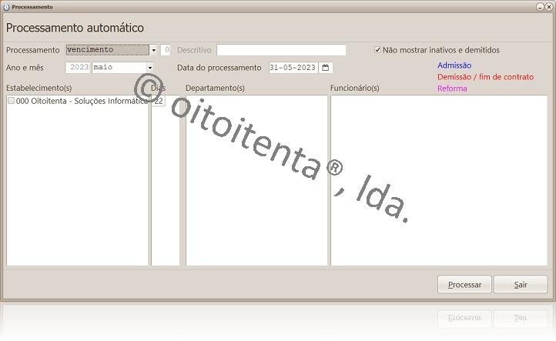Image resolution: width=556 pixels, height=341 pixels.
Task: Click the number field beside the Processamento dropdown
Action: click(x=166, y=50)
